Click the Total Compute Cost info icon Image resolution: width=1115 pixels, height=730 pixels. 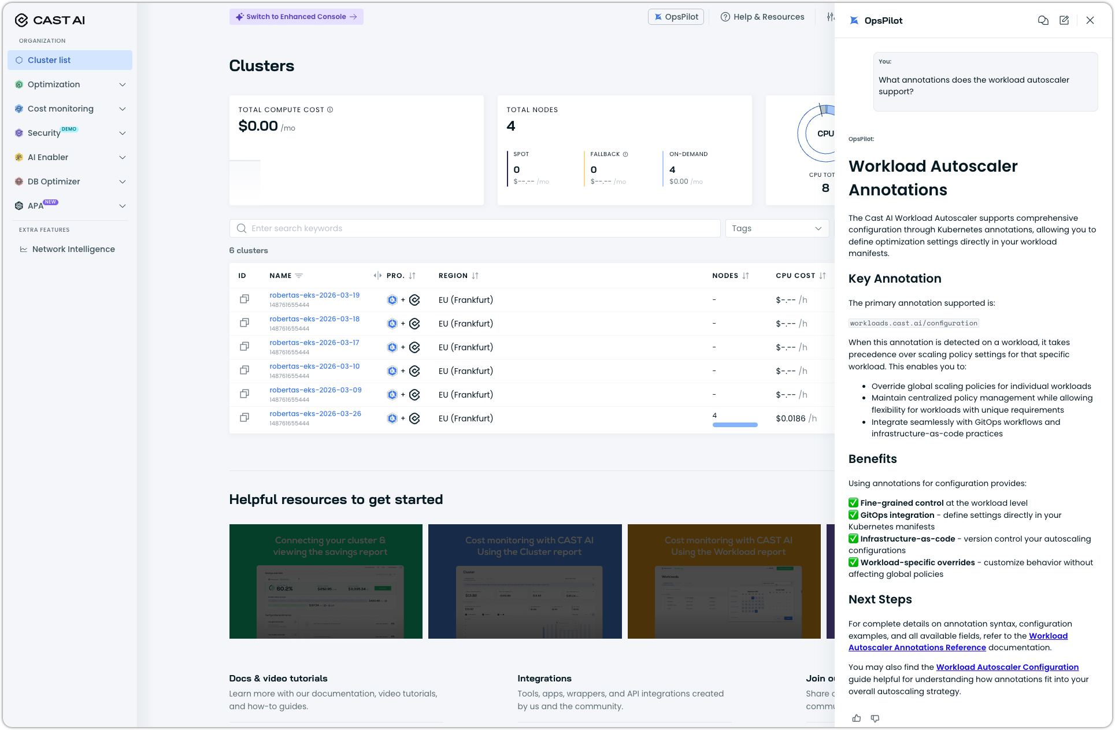point(330,110)
